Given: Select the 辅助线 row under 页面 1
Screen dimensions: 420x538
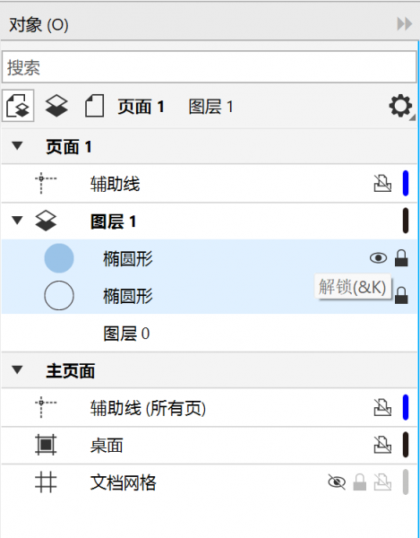Looking at the screenshot, I should click(x=210, y=184).
